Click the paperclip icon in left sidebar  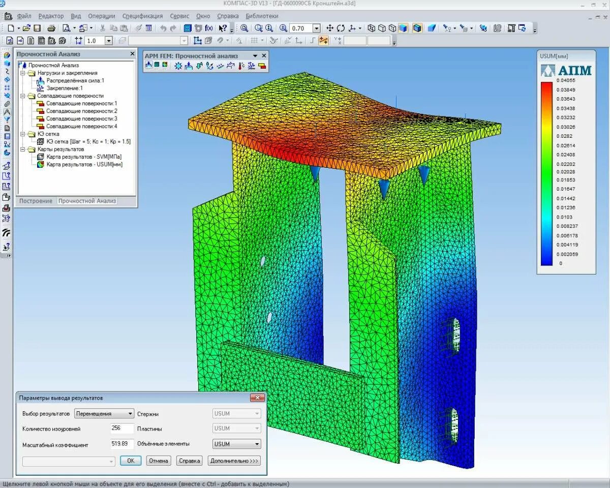(7, 103)
